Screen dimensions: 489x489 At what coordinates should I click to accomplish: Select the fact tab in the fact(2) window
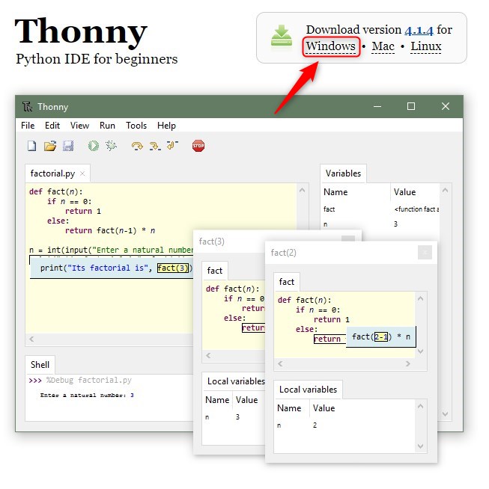(x=287, y=282)
